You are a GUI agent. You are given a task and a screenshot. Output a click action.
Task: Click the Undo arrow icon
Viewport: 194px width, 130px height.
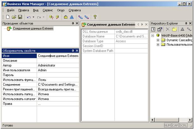pyautogui.click(x=29, y=17)
